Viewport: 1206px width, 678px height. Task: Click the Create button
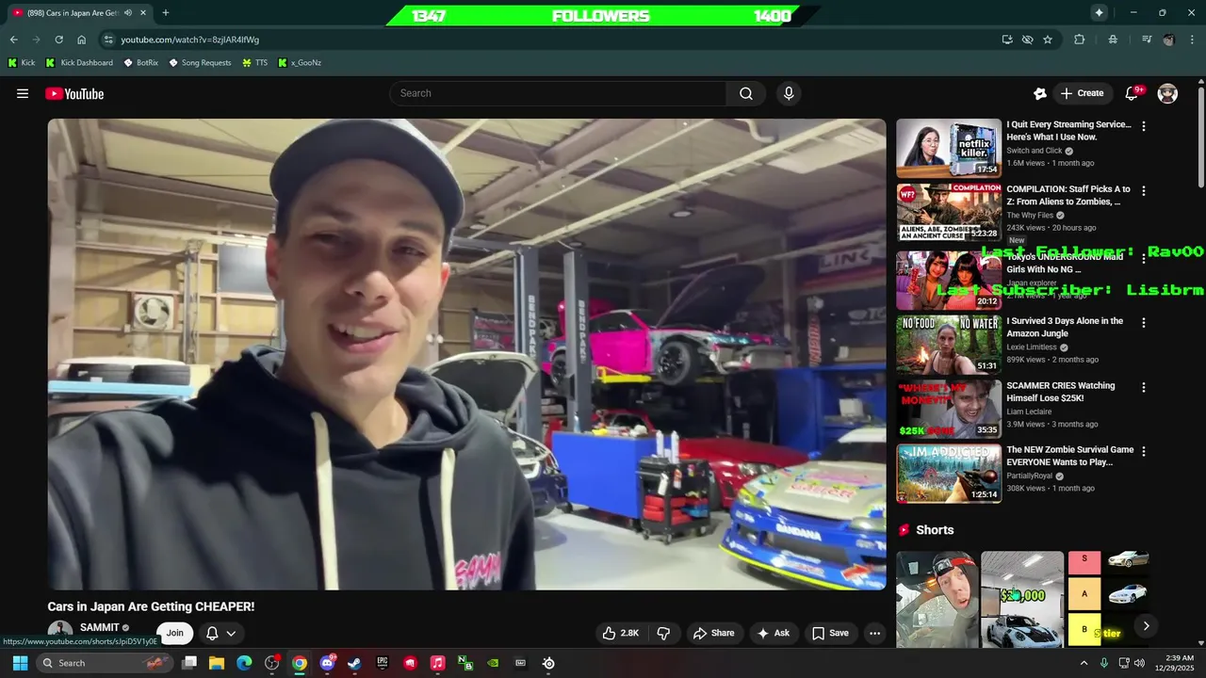1082,93
